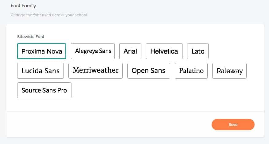Pick Helvetica as the school font
Image resolution: width=269 pixels, height=144 pixels.
164,51
